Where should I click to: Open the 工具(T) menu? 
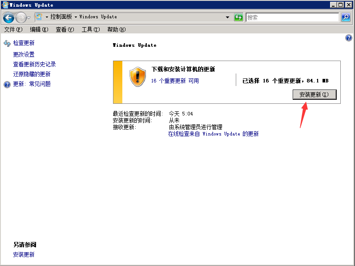pyautogui.click(x=91, y=29)
